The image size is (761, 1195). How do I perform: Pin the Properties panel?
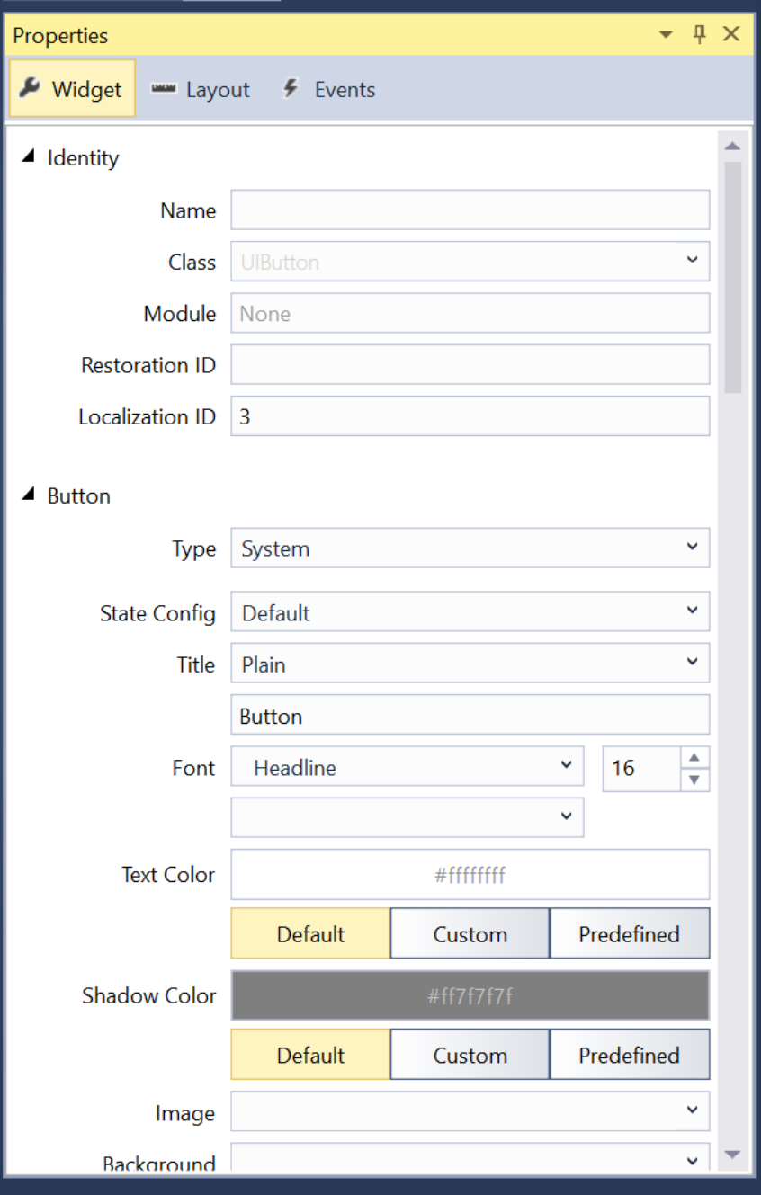[x=698, y=34]
